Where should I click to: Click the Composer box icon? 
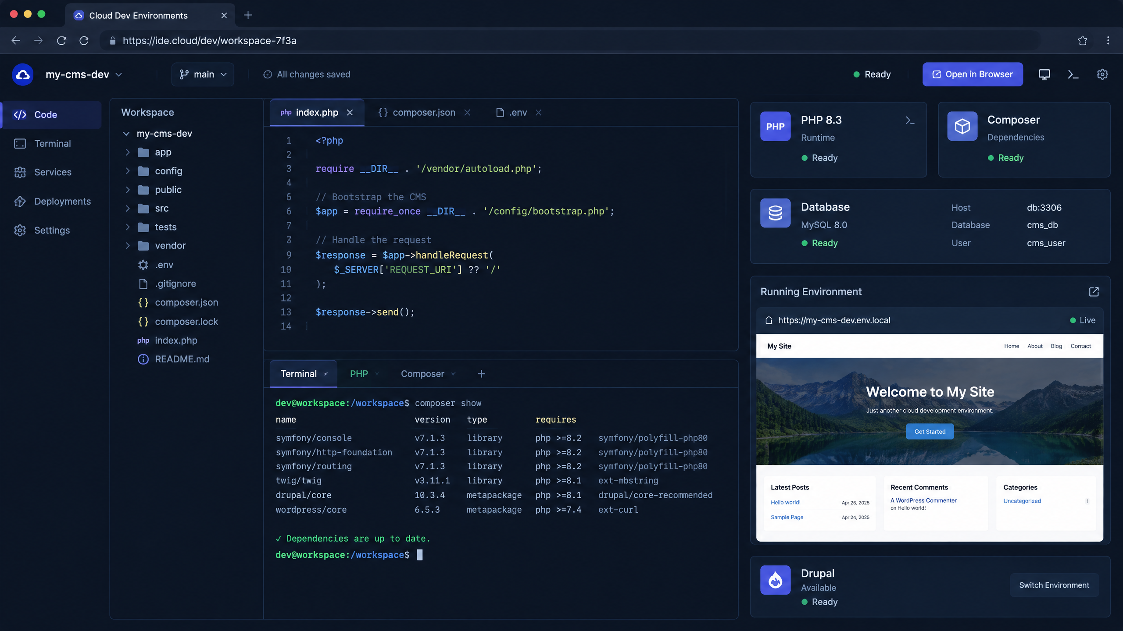[962, 126]
